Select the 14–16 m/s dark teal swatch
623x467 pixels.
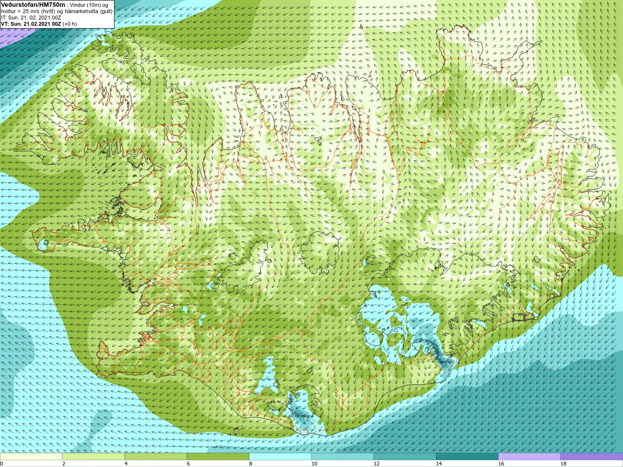(467, 457)
